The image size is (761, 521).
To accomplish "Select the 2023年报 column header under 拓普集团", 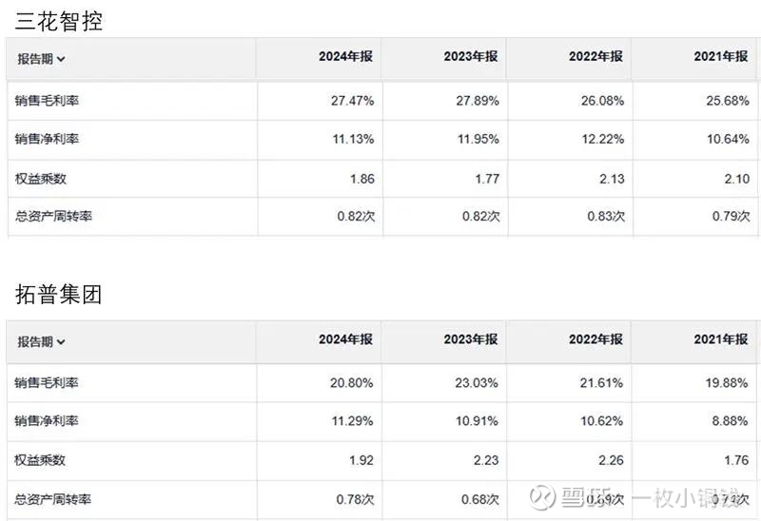I will tap(471, 339).
